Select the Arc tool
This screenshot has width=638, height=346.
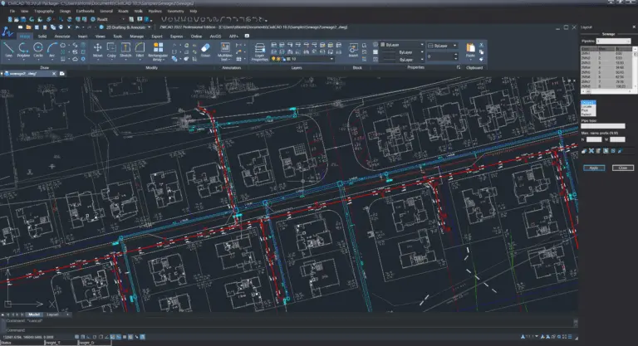pyautogui.click(x=52, y=50)
